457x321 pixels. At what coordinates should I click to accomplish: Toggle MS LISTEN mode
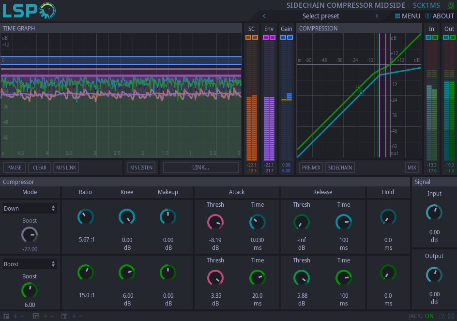click(x=141, y=167)
